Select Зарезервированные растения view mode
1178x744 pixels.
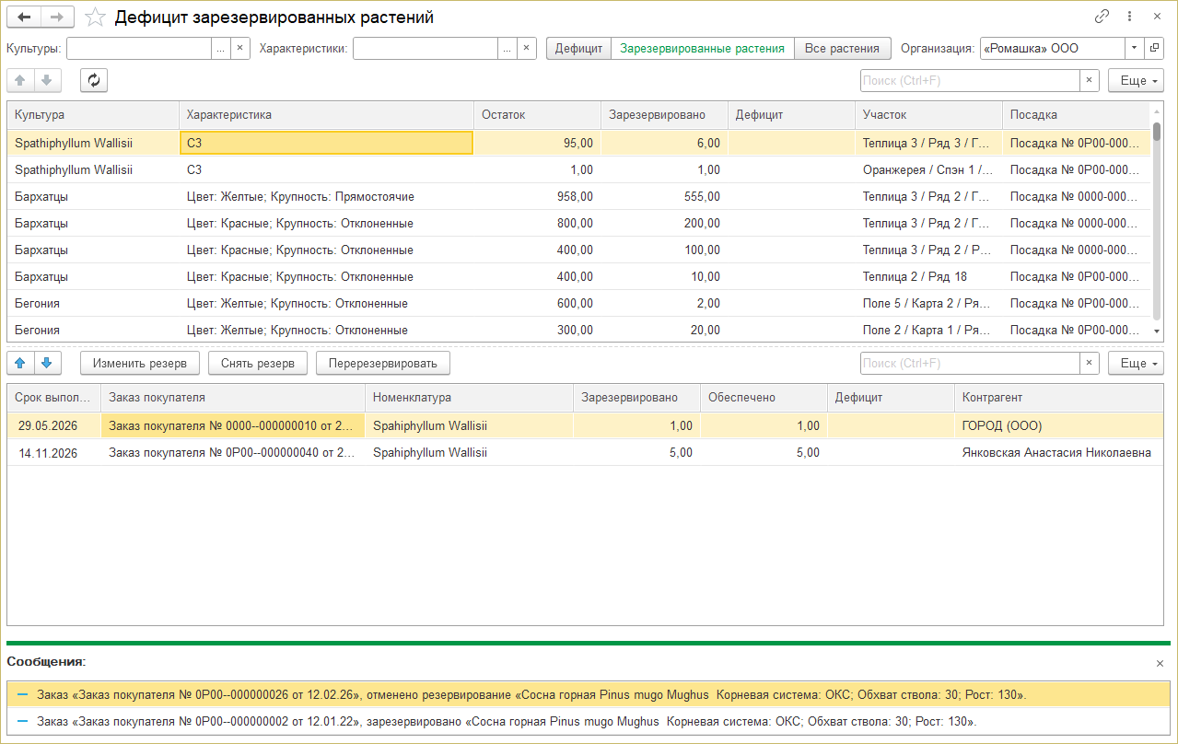pyautogui.click(x=702, y=48)
